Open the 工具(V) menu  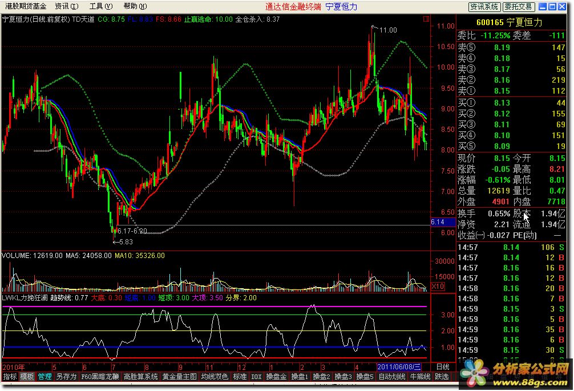point(100,6)
